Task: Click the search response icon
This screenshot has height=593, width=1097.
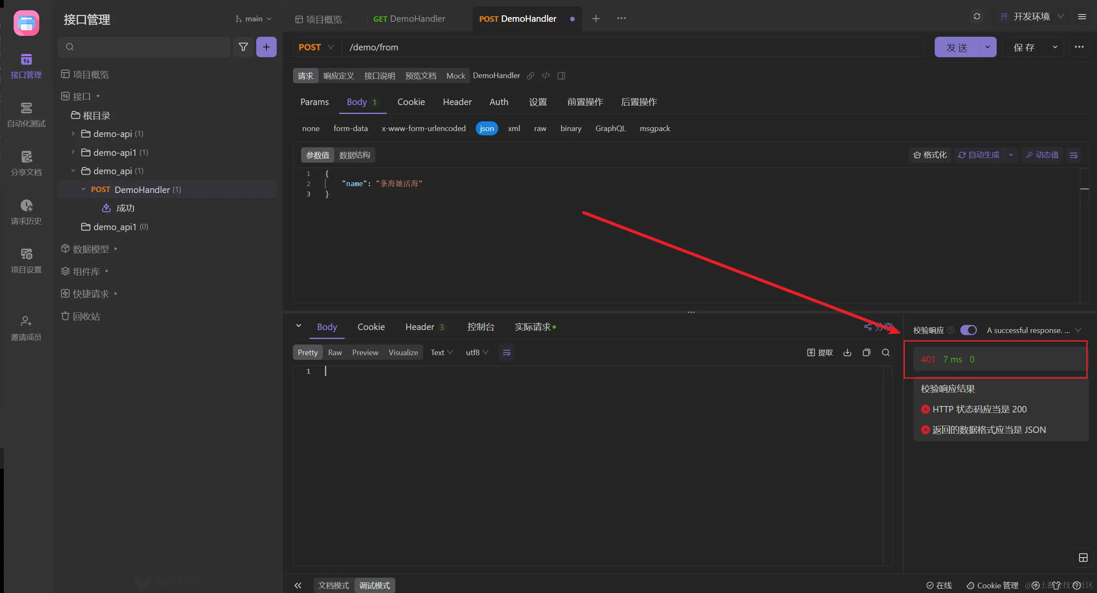Action: pyautogui.click(x=886, y=353)
